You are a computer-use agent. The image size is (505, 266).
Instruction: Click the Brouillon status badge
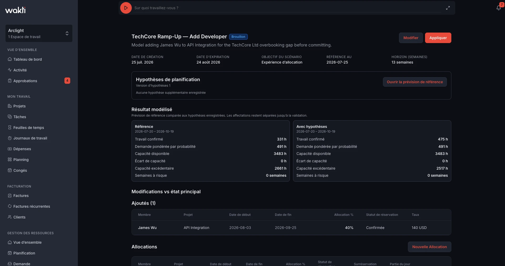(x=238, y=37)
